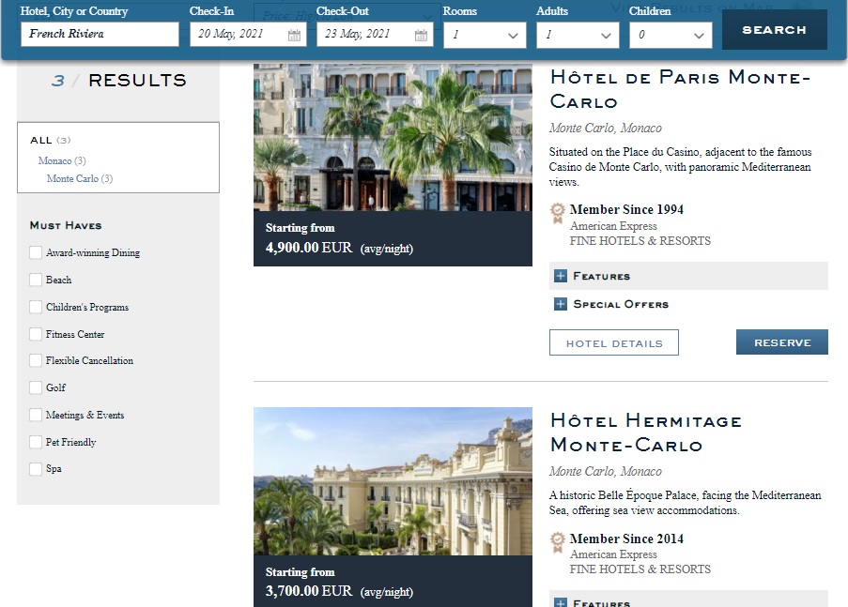Open the Rooms dropdown
This screenshot has width=848, height=607.
(x=485, y=35)
